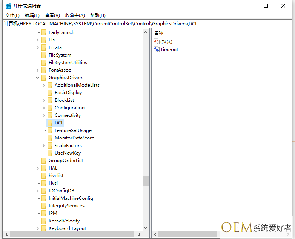Open the 文件(F) menu
The height and width of the screenshot is (239, 295).
(12, 15)
